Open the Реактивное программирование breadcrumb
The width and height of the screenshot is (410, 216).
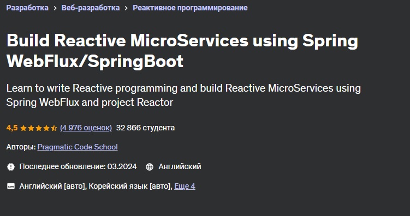click(190, 8)
